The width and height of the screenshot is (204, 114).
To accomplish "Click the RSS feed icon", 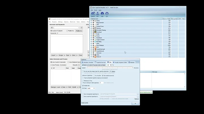I will pyautogui.click(x=95, y=47).
